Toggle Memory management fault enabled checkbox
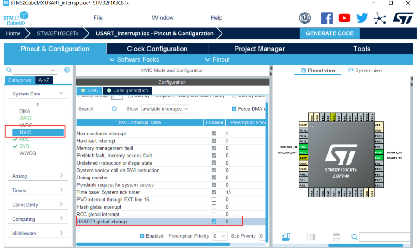Image resolution: width=419 pixels, height=248 pixels. pos(214,148)
